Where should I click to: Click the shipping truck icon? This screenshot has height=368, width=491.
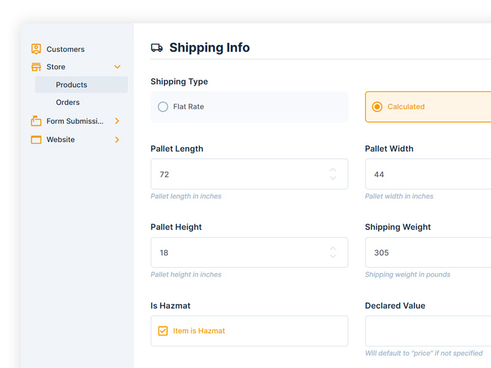tap(157, 48)
